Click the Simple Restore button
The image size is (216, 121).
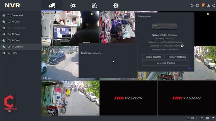coord(153,57)
